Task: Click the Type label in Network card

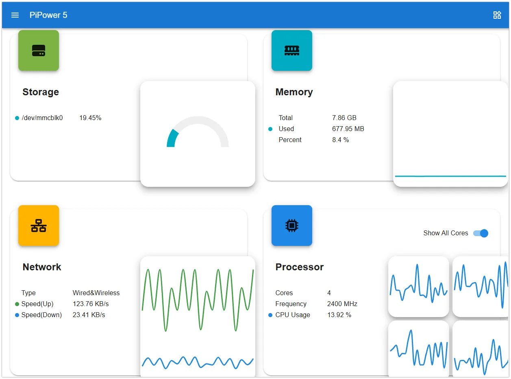Action: point(28,293)
